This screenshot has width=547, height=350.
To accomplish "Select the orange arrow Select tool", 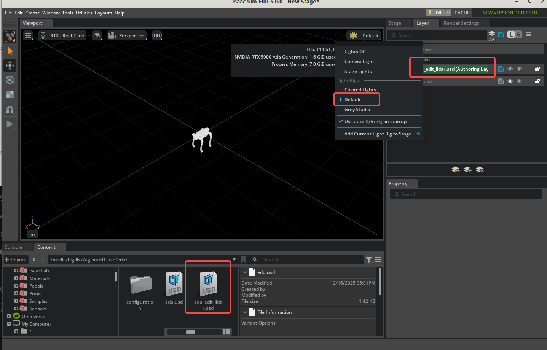I will pos(10,51).
